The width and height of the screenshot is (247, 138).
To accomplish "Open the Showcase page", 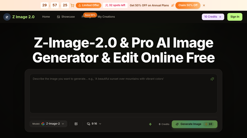I will [x=66, y=17].
